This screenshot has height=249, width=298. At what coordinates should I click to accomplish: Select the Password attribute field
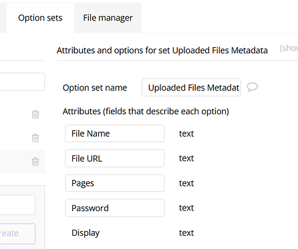[x=115, y=208]
